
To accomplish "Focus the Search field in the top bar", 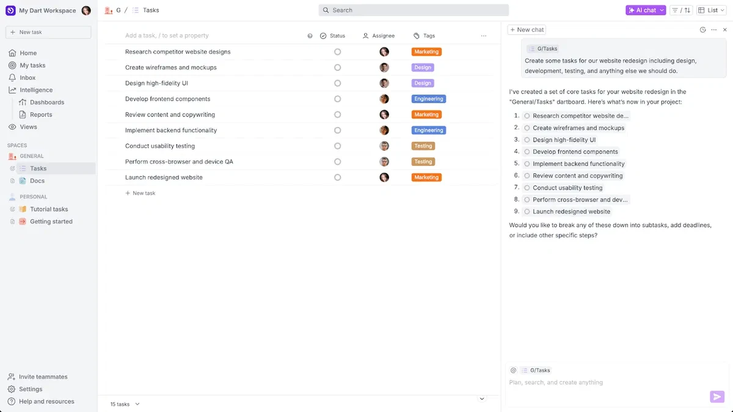I will tap(414, 10).
